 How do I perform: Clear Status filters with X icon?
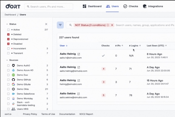pyautogui.click(x=46, y=24)
